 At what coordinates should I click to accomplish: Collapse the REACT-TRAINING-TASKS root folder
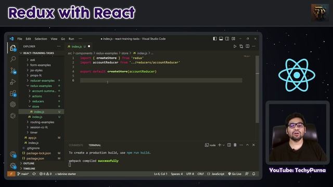(x=39, y=53)
